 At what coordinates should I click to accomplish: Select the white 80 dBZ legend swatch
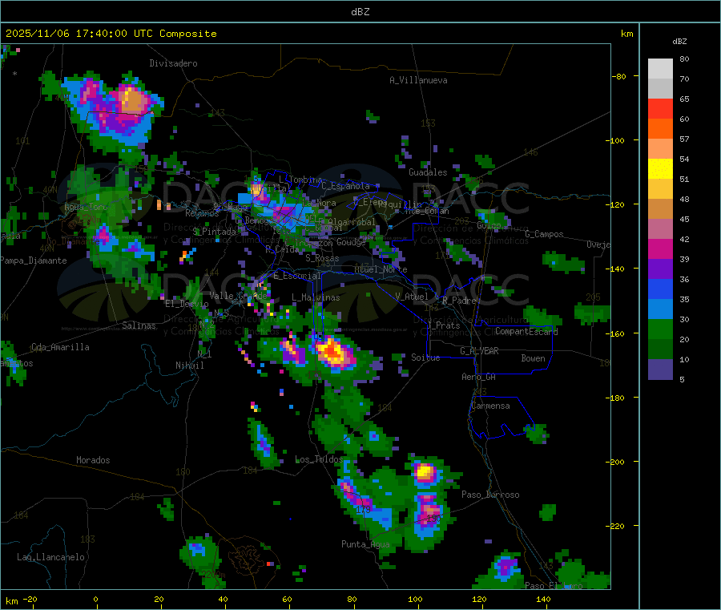pos(660,69)
